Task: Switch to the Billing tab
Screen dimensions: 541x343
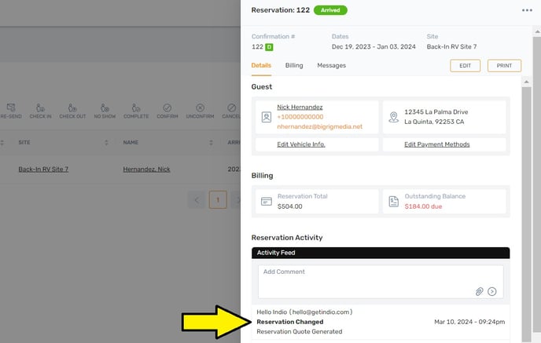Action: 294,65
